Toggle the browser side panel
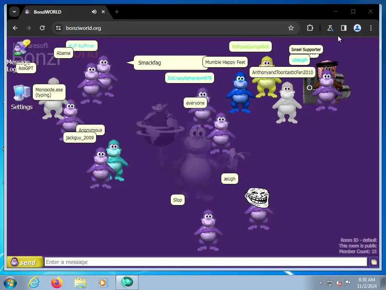 (x=344, y=28)
